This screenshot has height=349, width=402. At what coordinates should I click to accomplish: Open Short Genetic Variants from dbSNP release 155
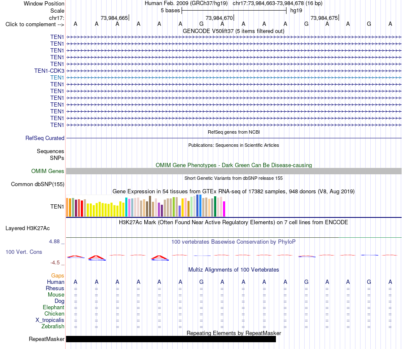click(234, 178)
